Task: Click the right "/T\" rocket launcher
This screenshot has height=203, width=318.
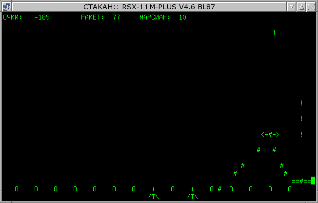Action: [x=192, y=197]
